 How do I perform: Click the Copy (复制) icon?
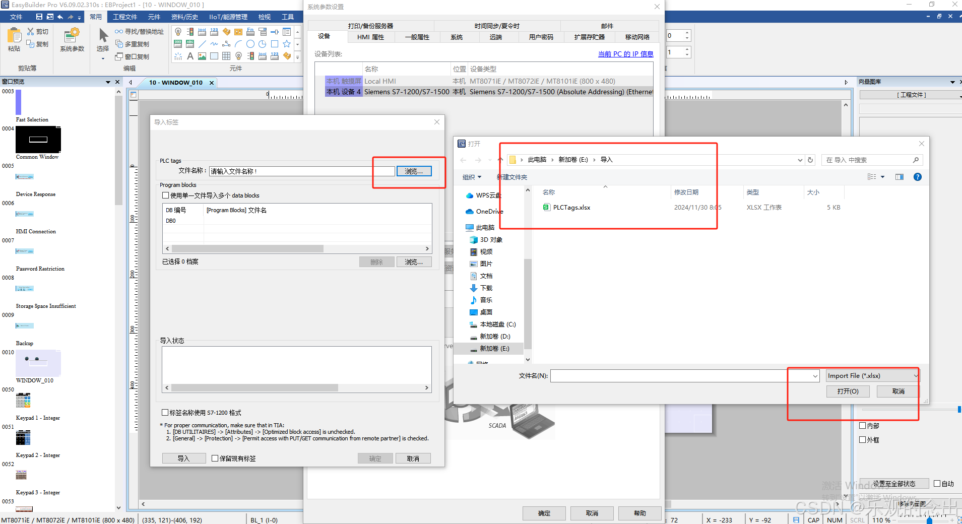(31, 44)
